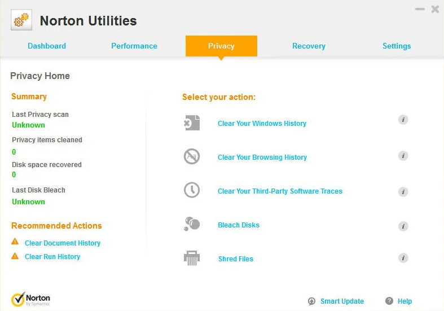The height and width of the screenshot is (311, 444).
Task: Click the Clear Windows History document icon
Action: point(192,123)
